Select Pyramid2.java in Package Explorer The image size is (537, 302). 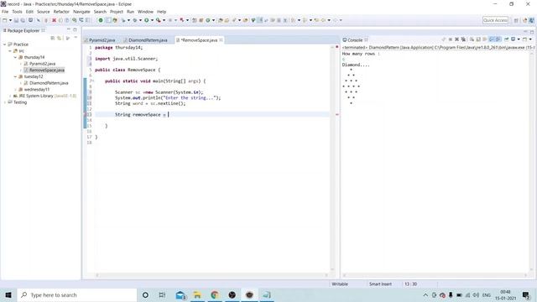(x=42, y=64)
